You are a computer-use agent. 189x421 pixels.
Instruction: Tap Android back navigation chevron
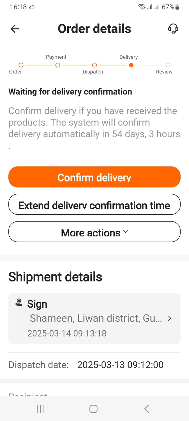pos(146,409)
